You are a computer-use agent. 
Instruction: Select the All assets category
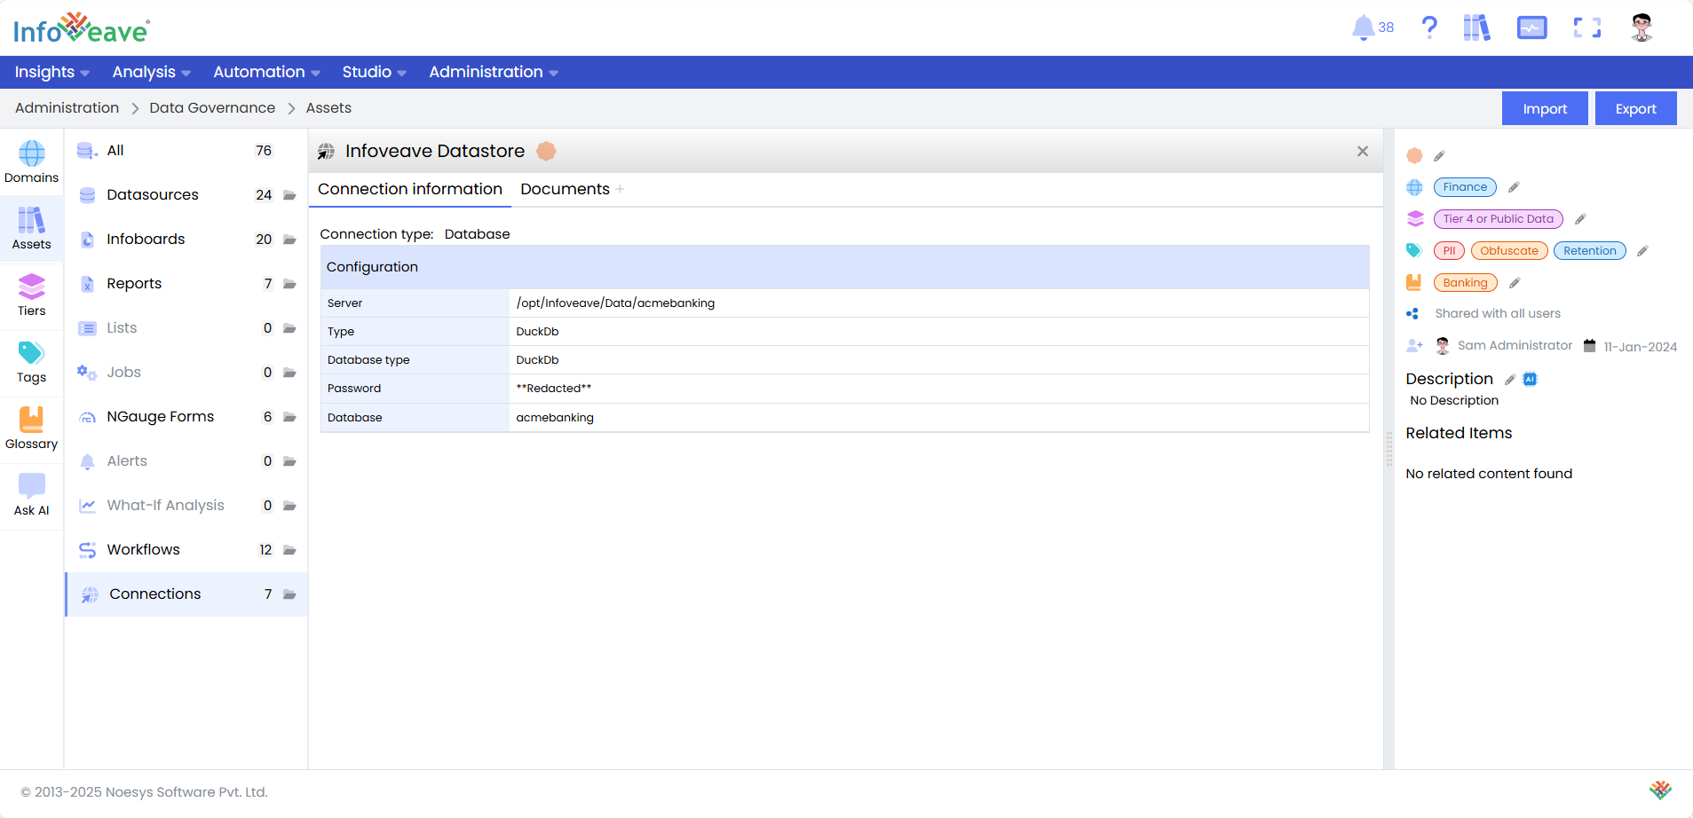pos(186,151)
